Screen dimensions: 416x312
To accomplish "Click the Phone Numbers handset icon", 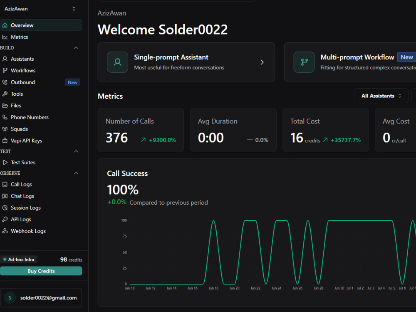I will [5, 117].
